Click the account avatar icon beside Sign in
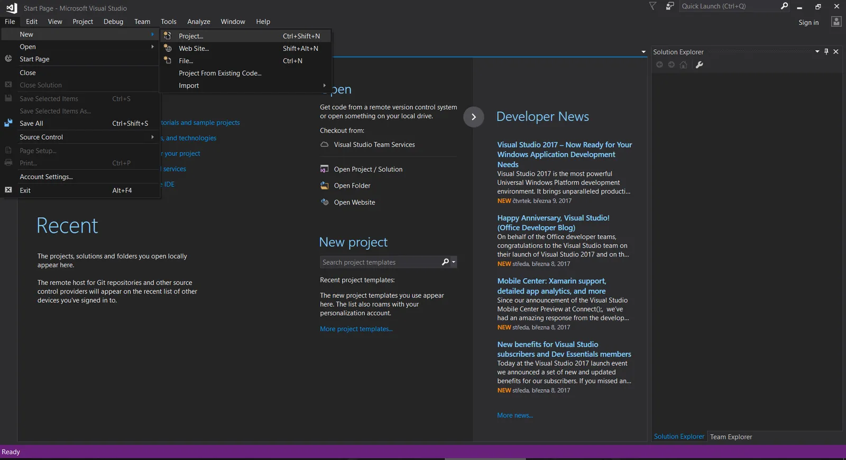This screenshot has width=846, height=460. (x=836, y=22)
